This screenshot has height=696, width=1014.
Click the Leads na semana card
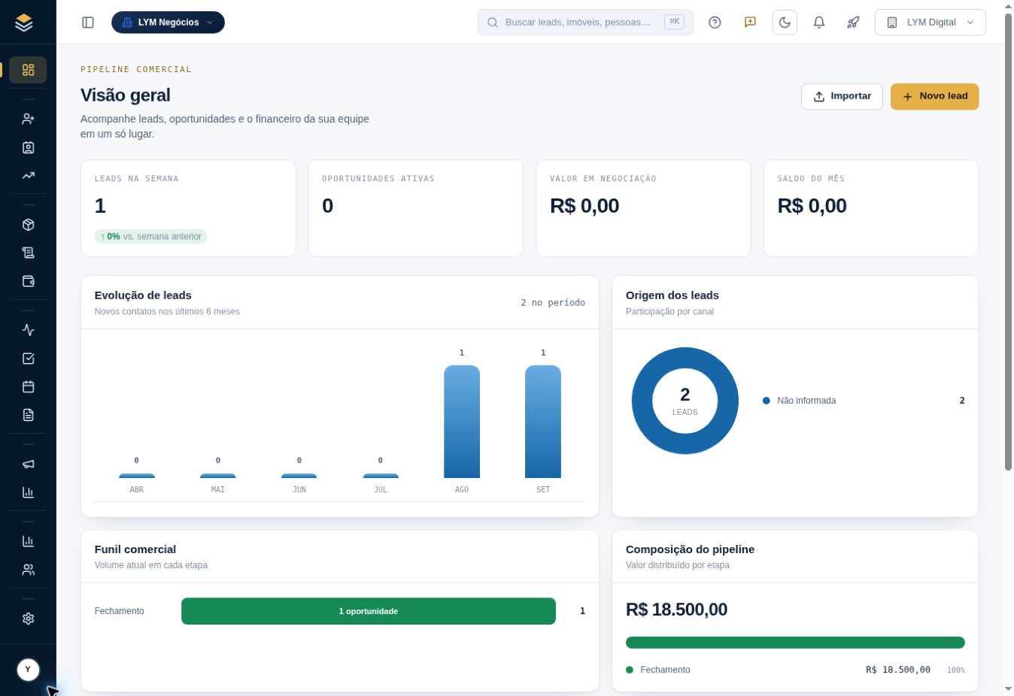click(x=188, y=208)
